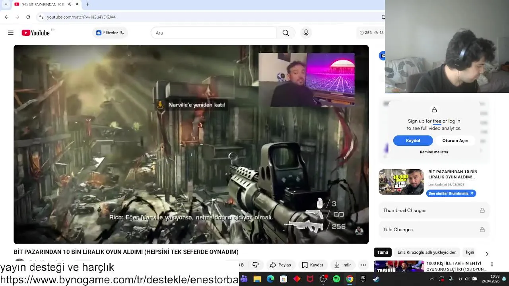
Task: Open Spotify from taskbar
Action: tap(336, 279)
